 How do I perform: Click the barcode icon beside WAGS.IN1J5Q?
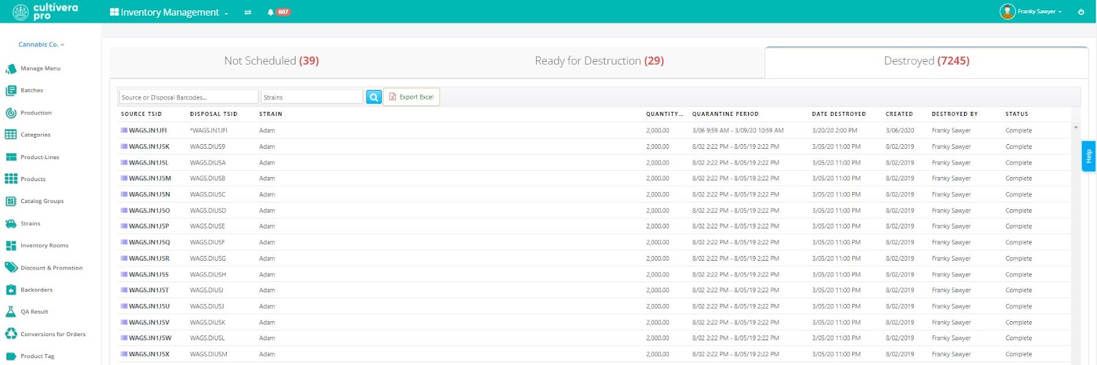pyautogui.click(x=124, y=242)
